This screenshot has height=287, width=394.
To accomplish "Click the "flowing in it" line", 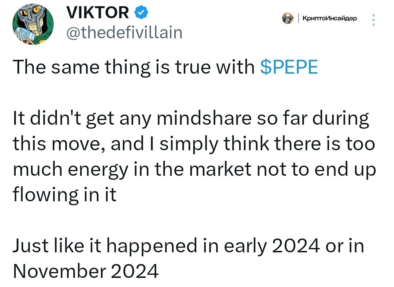I will pyautogui.click(x=65, y=195).
